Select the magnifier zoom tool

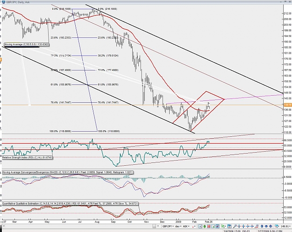[235, 226]
